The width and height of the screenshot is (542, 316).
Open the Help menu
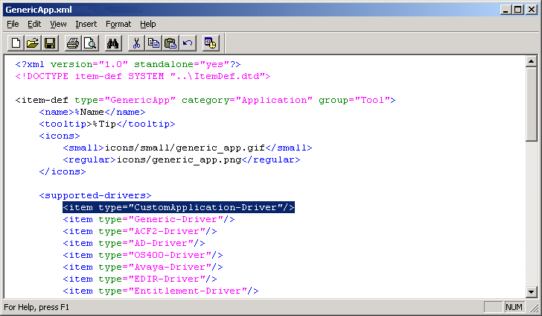148,24
